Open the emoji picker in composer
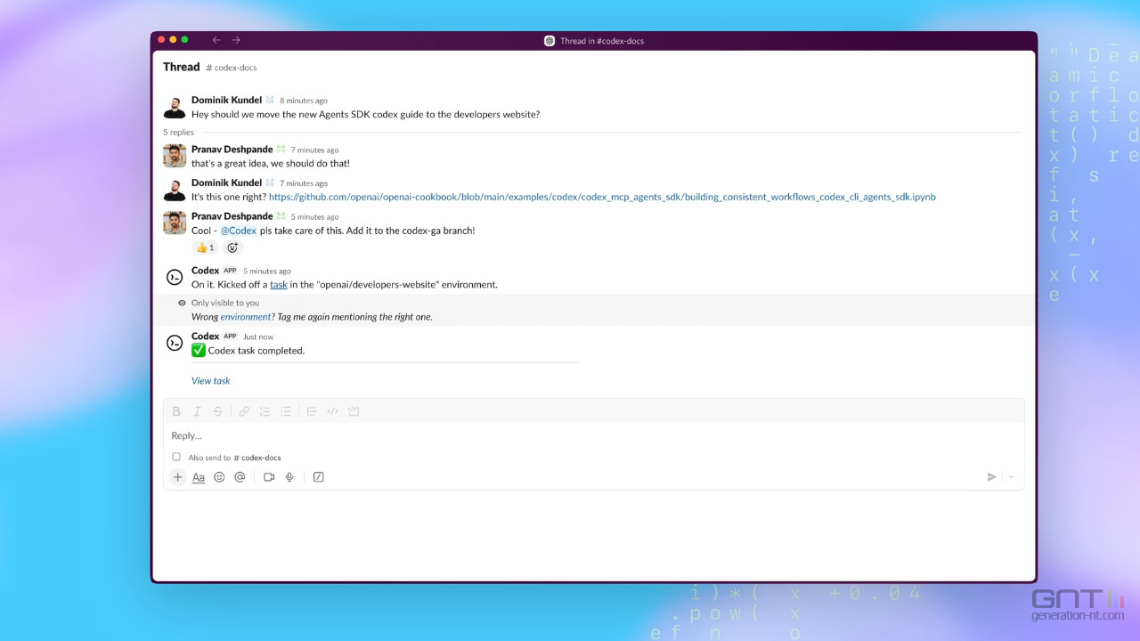 219,477
